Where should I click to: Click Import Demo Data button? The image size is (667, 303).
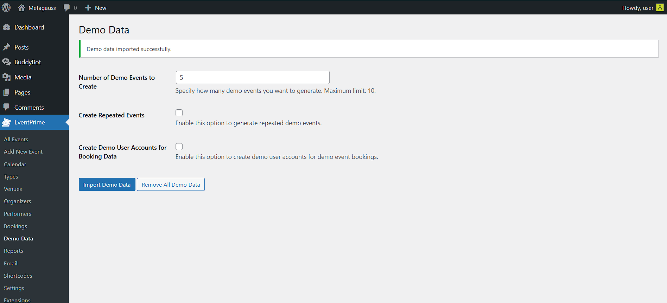tap(107, 185)
